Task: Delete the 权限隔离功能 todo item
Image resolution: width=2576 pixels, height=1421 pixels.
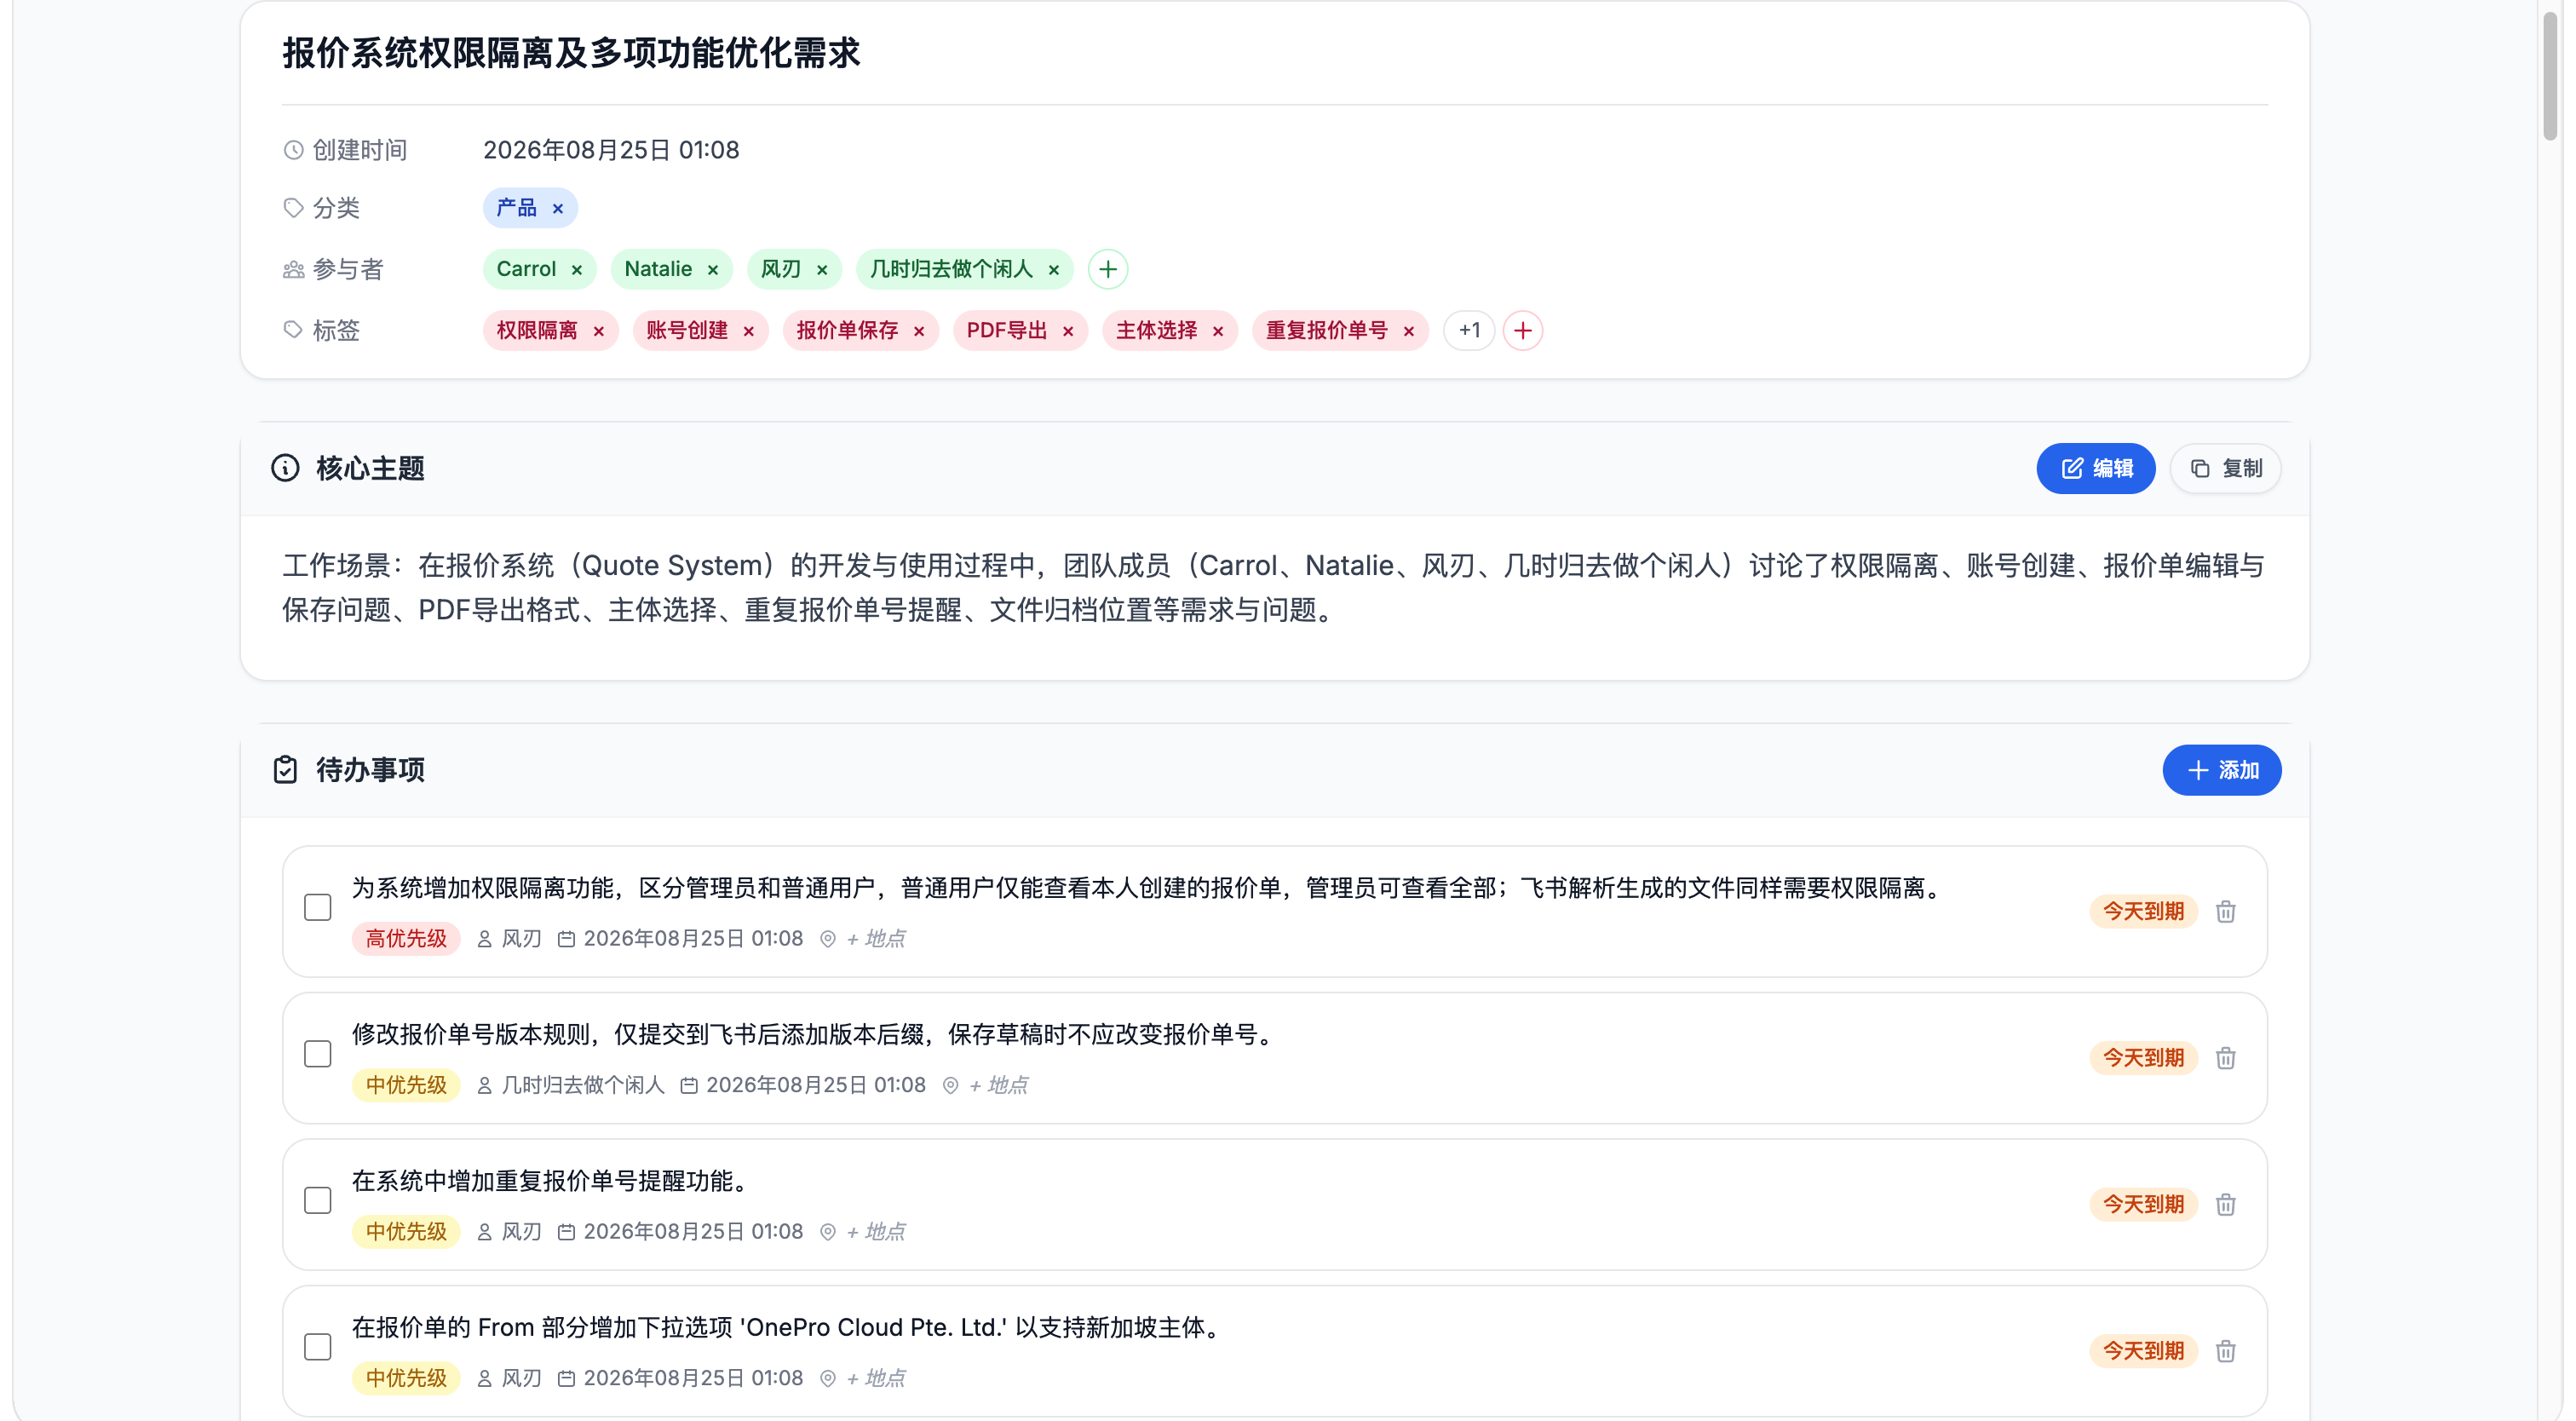Action: coord(2226,911)
